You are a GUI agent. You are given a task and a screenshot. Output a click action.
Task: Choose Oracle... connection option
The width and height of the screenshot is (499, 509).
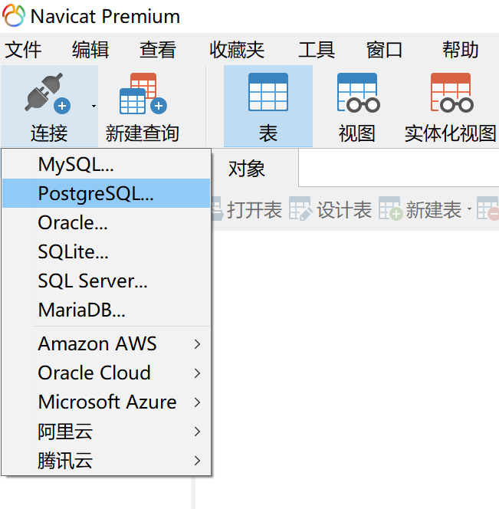[107, 222]
